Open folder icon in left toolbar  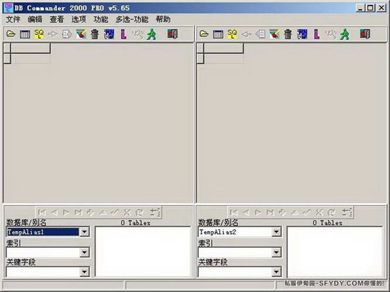pyautogui.click(x=10, y=34)
